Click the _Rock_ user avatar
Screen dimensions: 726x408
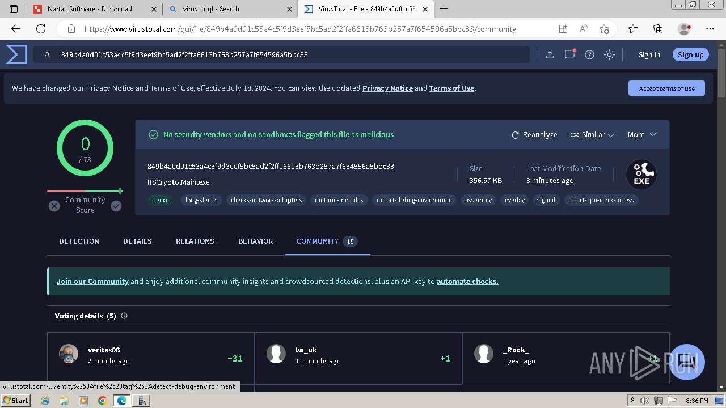pyautogui.click(x=484, y=354)
